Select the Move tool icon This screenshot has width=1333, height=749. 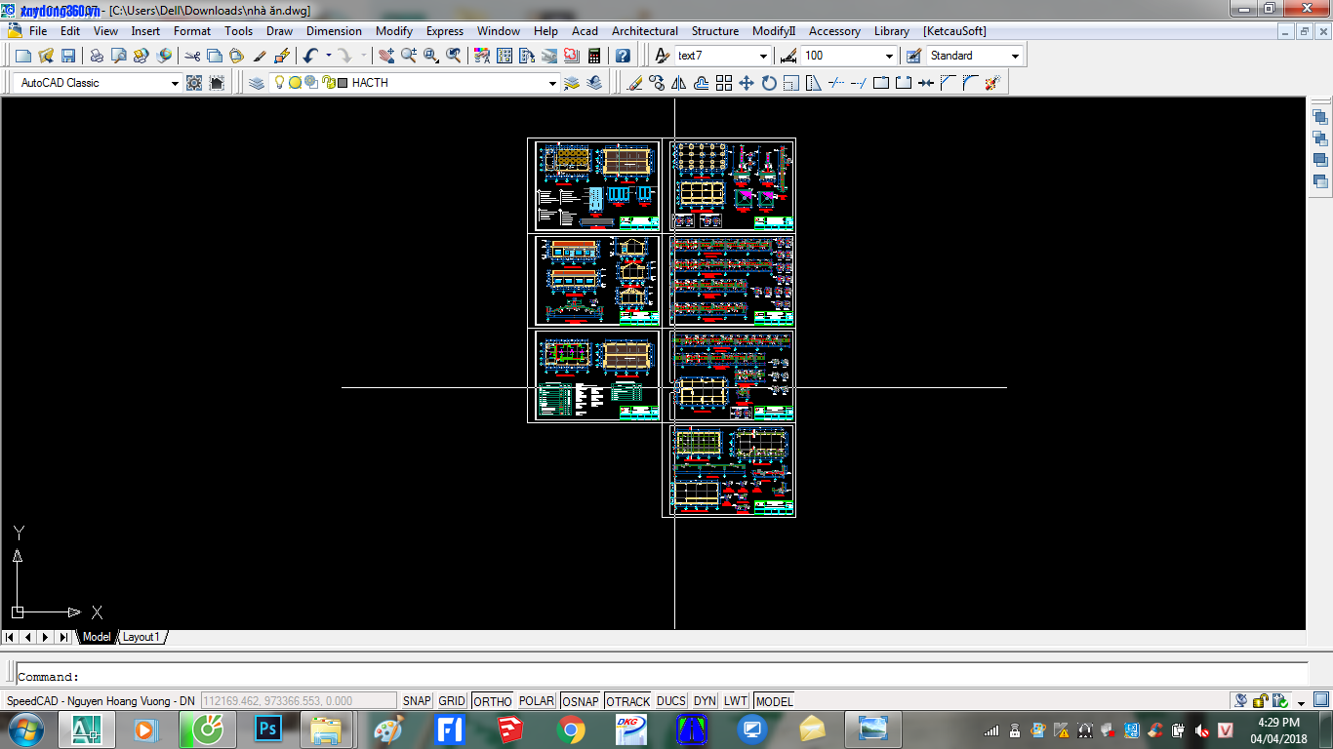[x=747, y=83]
